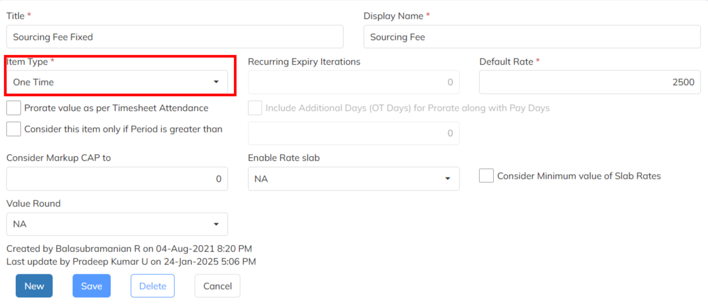708x306 pixels.
Task: Expand the Enable Rate slab dropdown
Action: [353, 179]
